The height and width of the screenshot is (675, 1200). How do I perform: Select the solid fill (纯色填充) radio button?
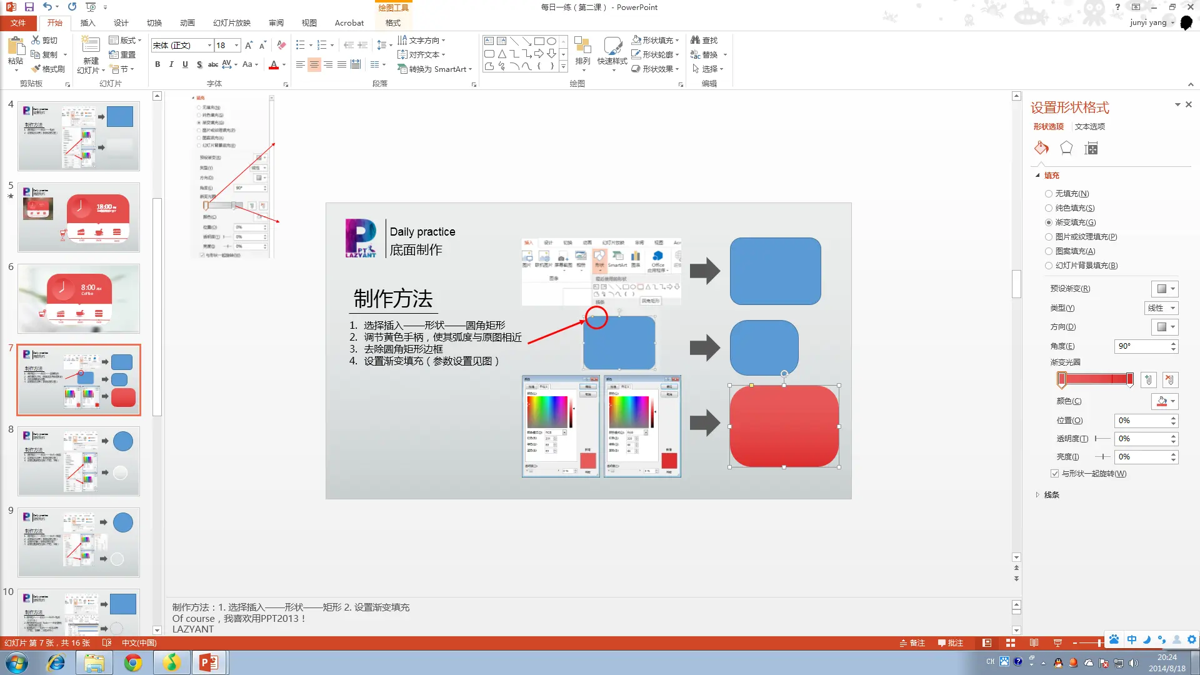click(1049, 208)
